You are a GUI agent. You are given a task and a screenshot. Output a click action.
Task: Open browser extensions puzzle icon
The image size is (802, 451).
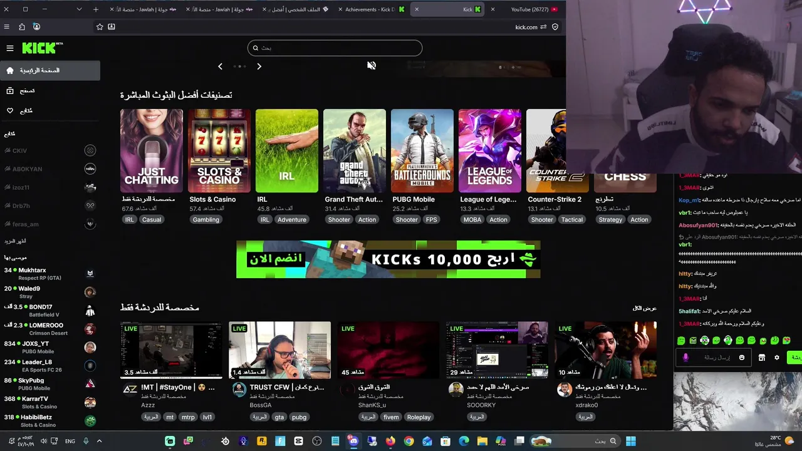pyautogui.click(x=22, y=27)
